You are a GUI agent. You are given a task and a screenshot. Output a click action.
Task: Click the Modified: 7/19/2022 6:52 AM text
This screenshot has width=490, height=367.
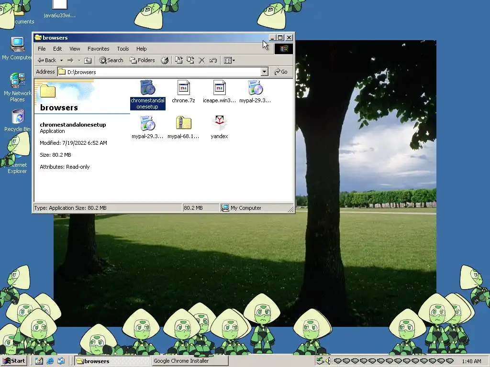[x=73, y=143]
